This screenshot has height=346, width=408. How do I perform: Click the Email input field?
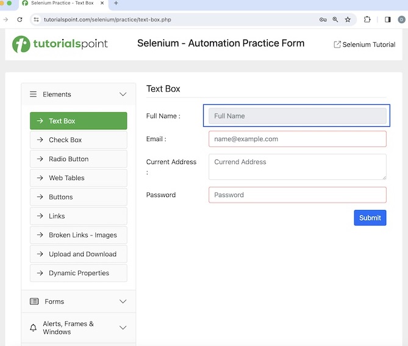pos(297,139)
